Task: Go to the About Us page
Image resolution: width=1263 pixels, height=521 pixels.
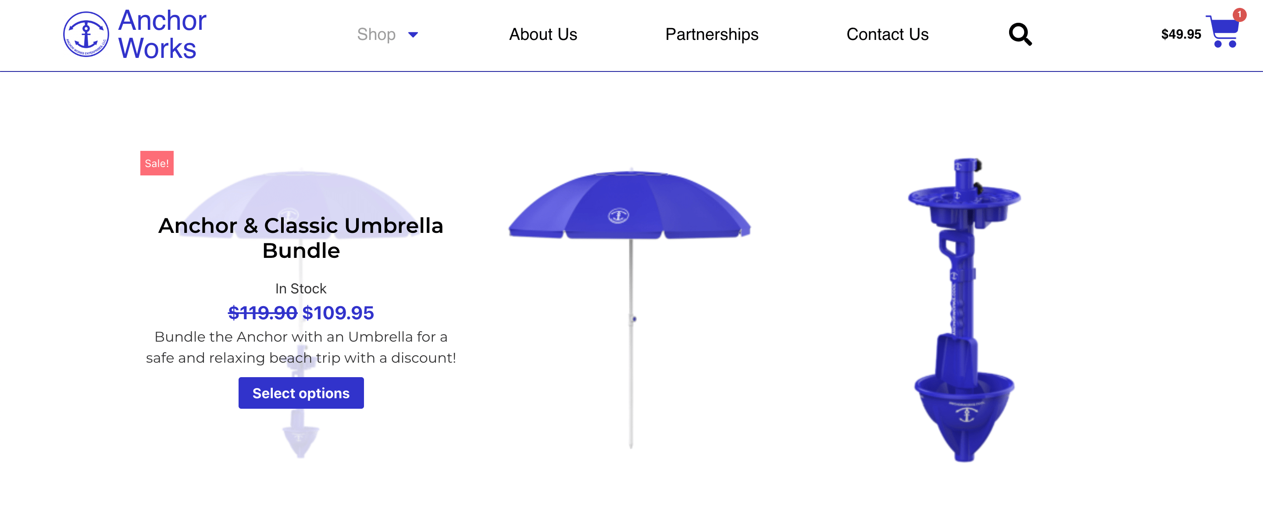Action: point(543,34)
